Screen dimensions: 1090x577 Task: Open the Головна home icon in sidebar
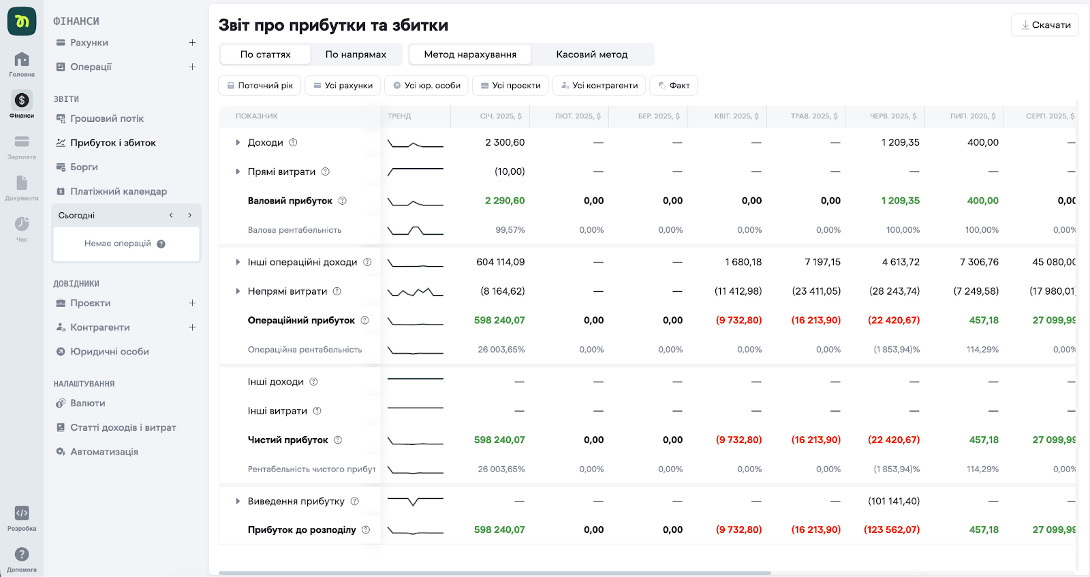pos(22,60)
